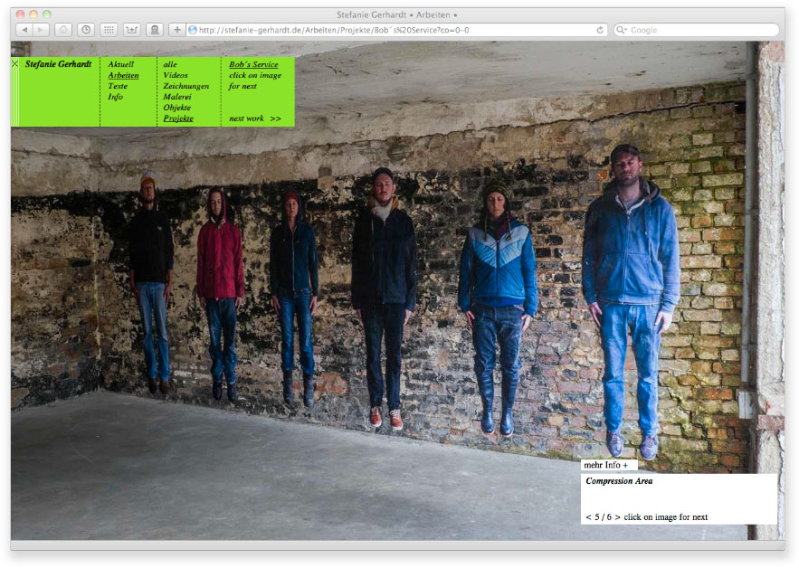The height and width of the screenshot is (568, 799).
Task: Select the Malerei category link
Action: point(176,97)
